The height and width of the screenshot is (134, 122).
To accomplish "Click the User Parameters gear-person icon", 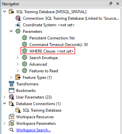I will coord(12,97).
